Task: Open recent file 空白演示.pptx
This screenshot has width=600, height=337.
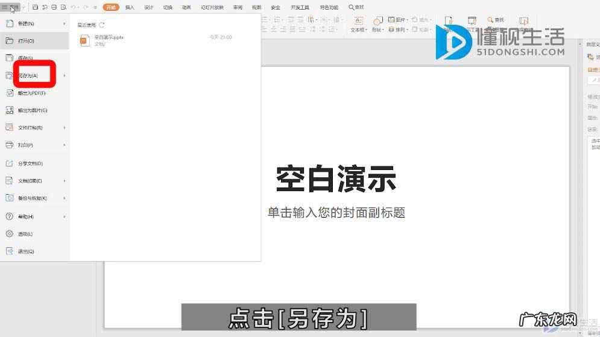Action: pos(155,40)
